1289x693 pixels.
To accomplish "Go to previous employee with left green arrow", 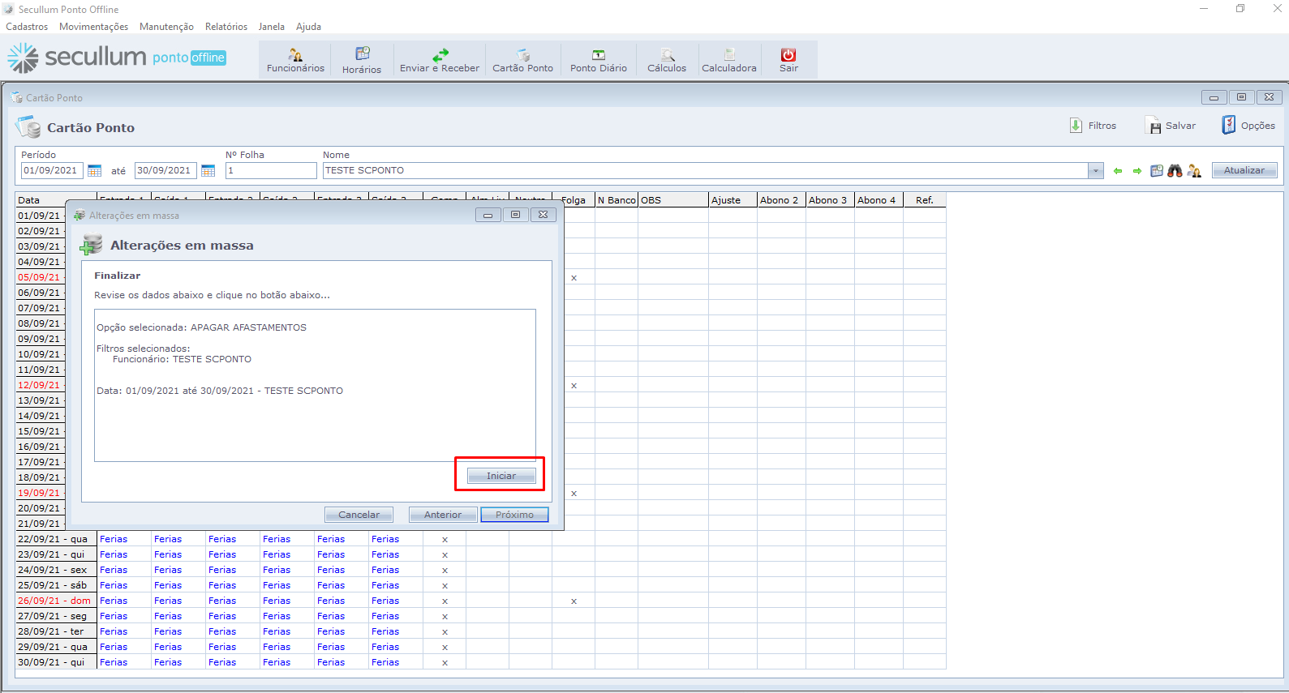I will 1118,171.
